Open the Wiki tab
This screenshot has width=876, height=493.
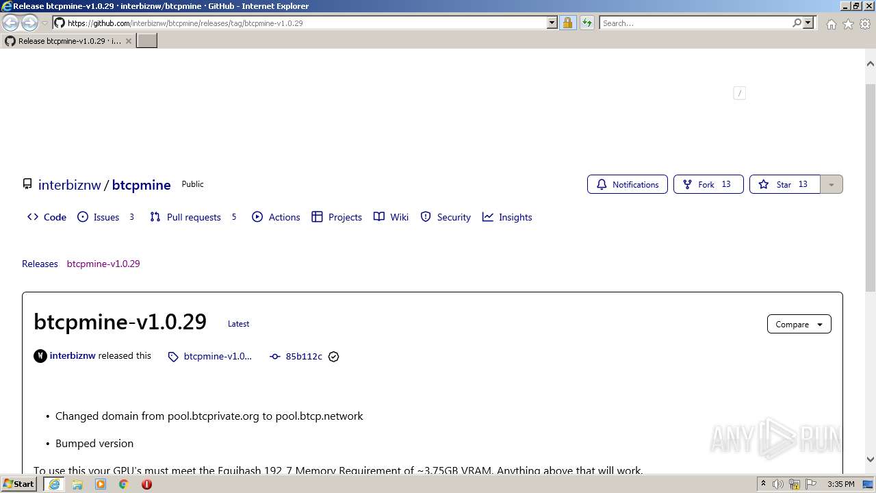coord(391,217)
